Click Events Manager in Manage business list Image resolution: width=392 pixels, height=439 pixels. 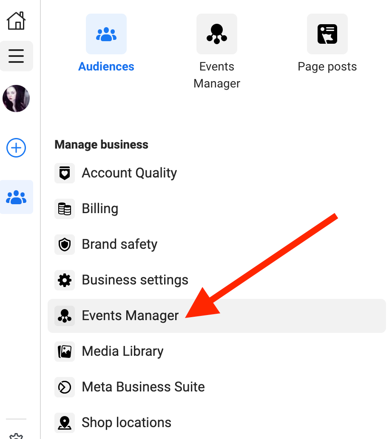click(x=130, y=316)
